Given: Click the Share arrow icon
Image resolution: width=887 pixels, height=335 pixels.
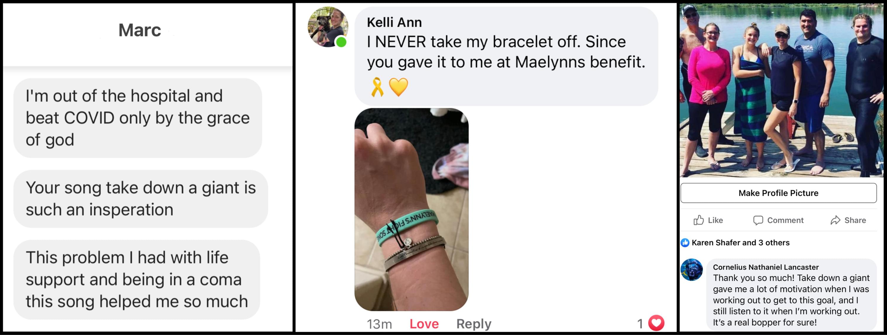Looking at the screenshot, I should pos(835,220).
